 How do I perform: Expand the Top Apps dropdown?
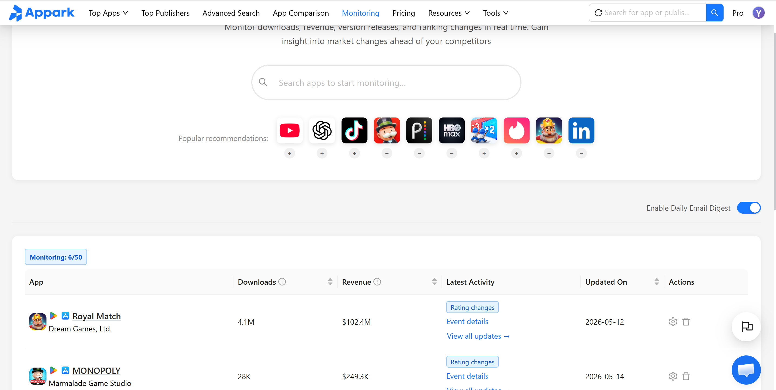(x=108, y=13)
